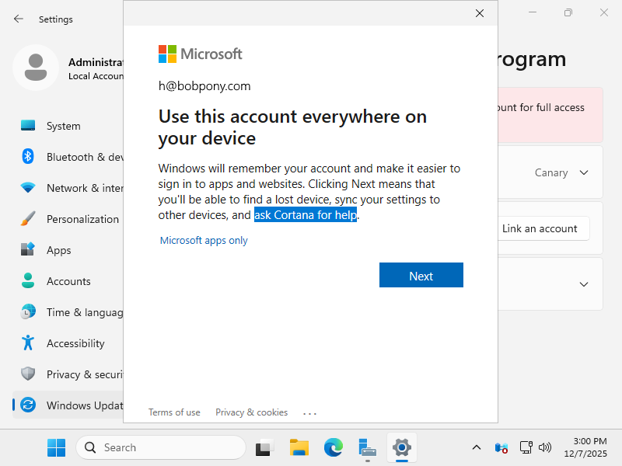Image resolution: width=622 pixels, height=466 pixels.
Task: Open Task View from taskbar
Action: (264, 447)
